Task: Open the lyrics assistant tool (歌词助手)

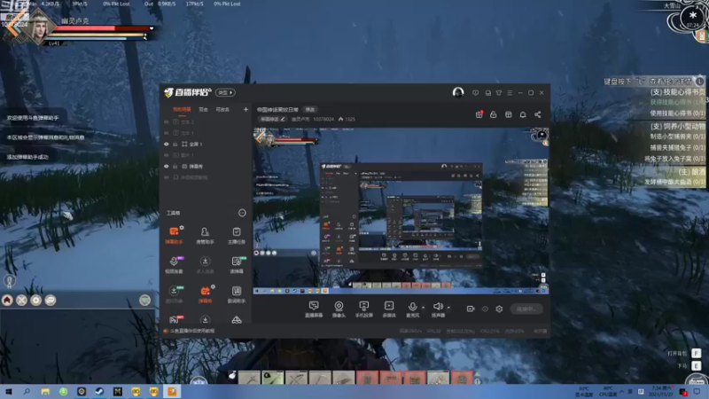Action: coord(237,293)
